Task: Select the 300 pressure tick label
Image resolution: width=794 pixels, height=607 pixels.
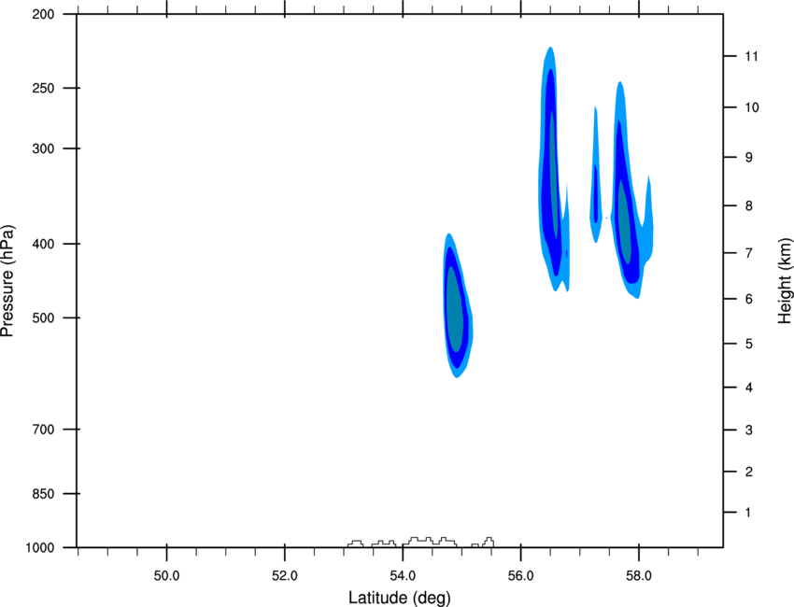Action: 43,148
